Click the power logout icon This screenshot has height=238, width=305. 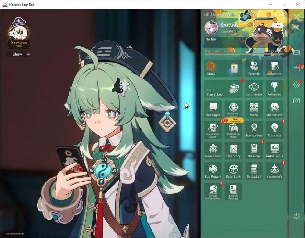(296, 216)
